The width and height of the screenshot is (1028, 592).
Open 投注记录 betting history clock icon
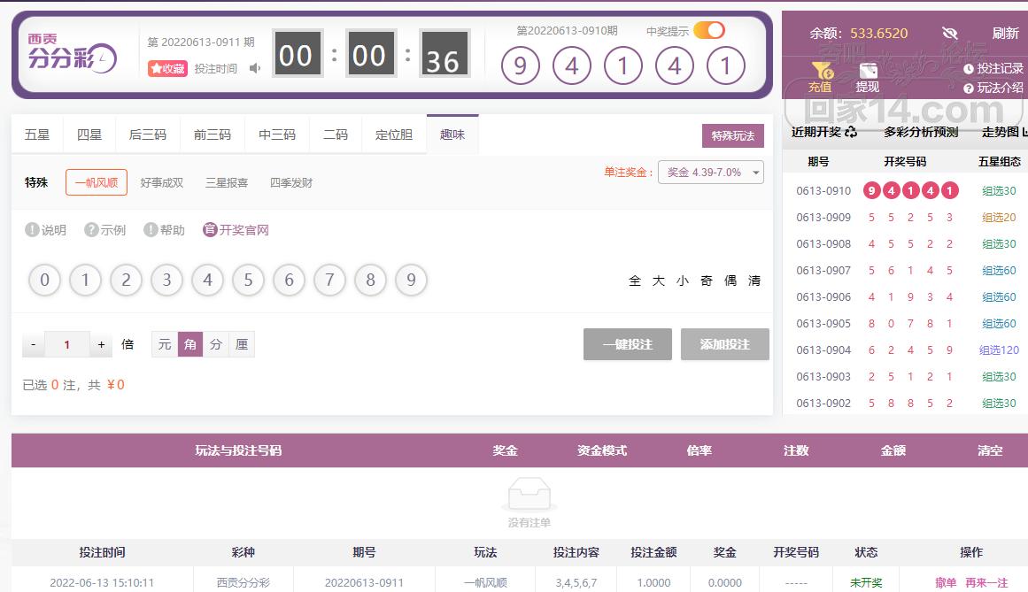(x=969, y=69)
